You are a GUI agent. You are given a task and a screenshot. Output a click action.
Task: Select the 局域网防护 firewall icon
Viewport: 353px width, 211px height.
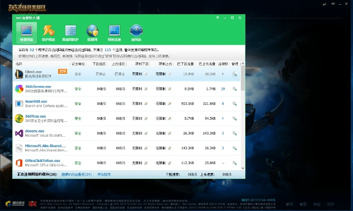70,33
